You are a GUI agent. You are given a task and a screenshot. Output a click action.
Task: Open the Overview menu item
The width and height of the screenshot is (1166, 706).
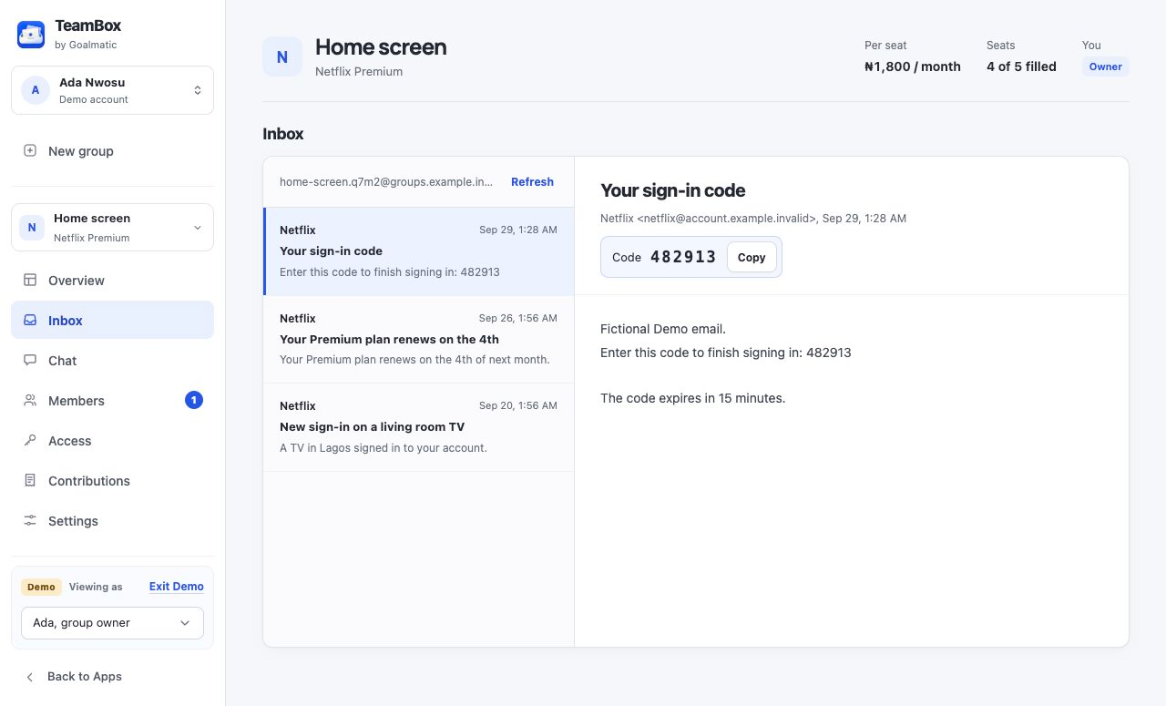point(112,280)
